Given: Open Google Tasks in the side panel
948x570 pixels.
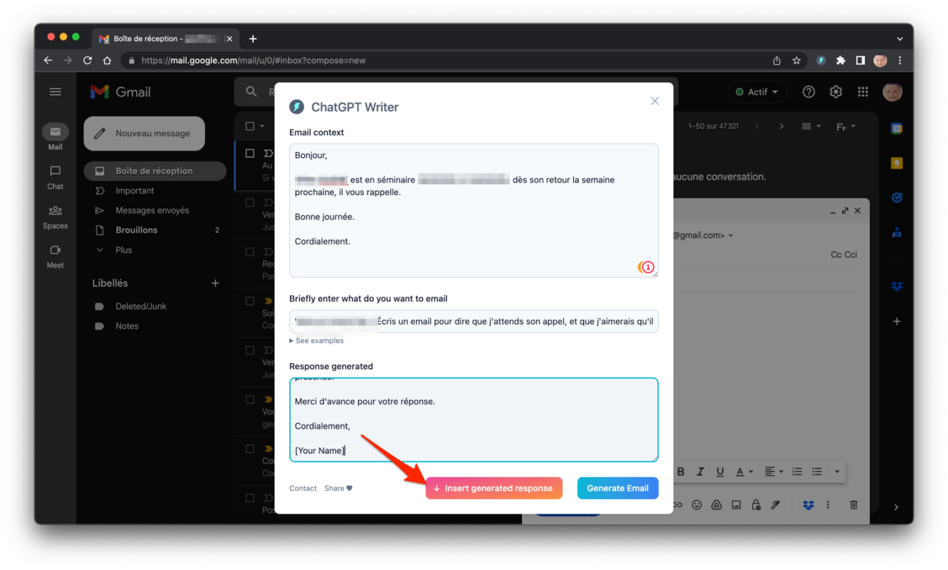Looking at the screenshot, I should click(x=897, y=198).
